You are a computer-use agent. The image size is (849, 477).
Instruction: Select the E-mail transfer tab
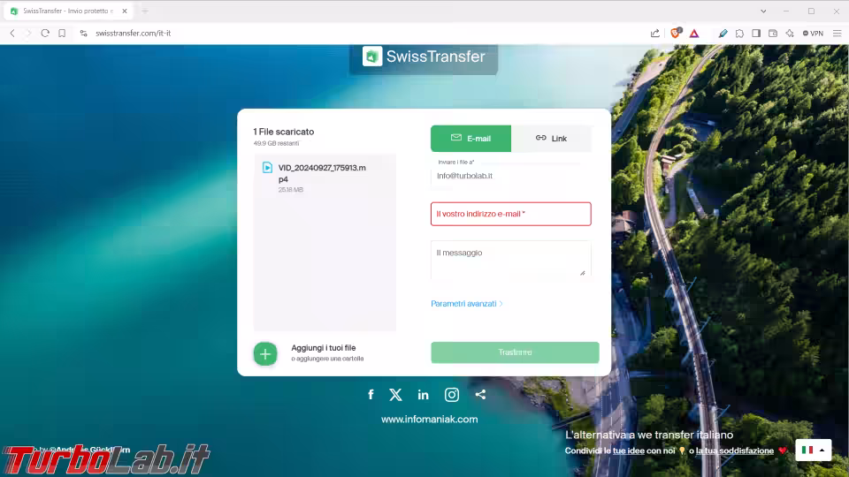(x=470, y=139)
